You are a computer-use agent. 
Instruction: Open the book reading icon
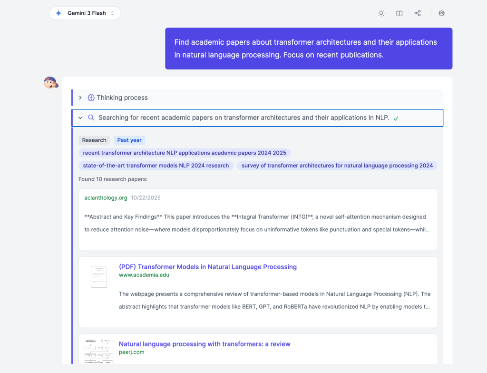tap(399, 13)
